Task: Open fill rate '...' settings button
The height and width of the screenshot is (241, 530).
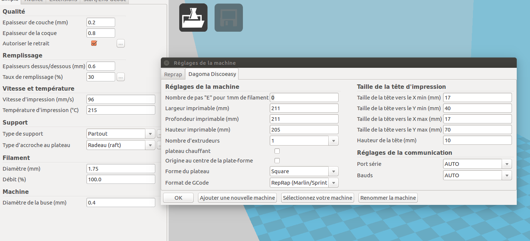Action: click(x=121, y=77)
